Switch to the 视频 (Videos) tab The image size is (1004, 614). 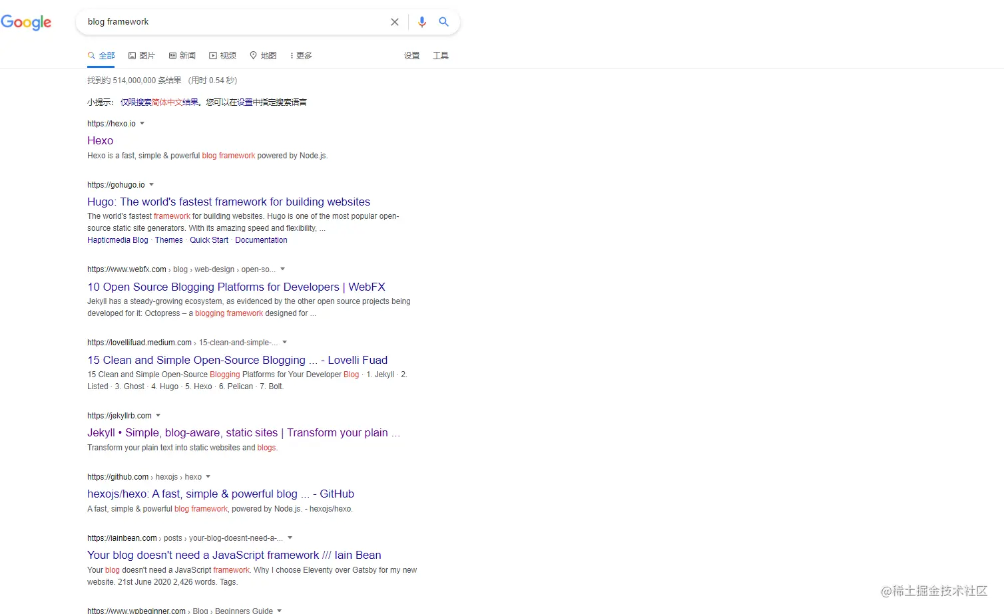click(223, 56)
